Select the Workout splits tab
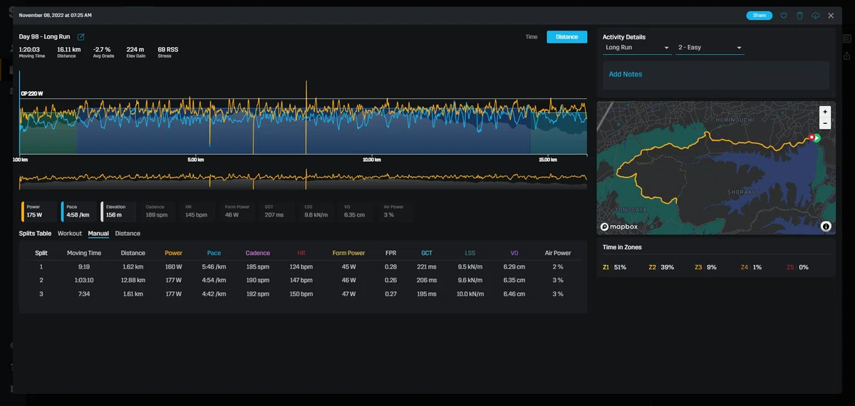The height and width of the screenshot is (406, 855). (70, 234)
